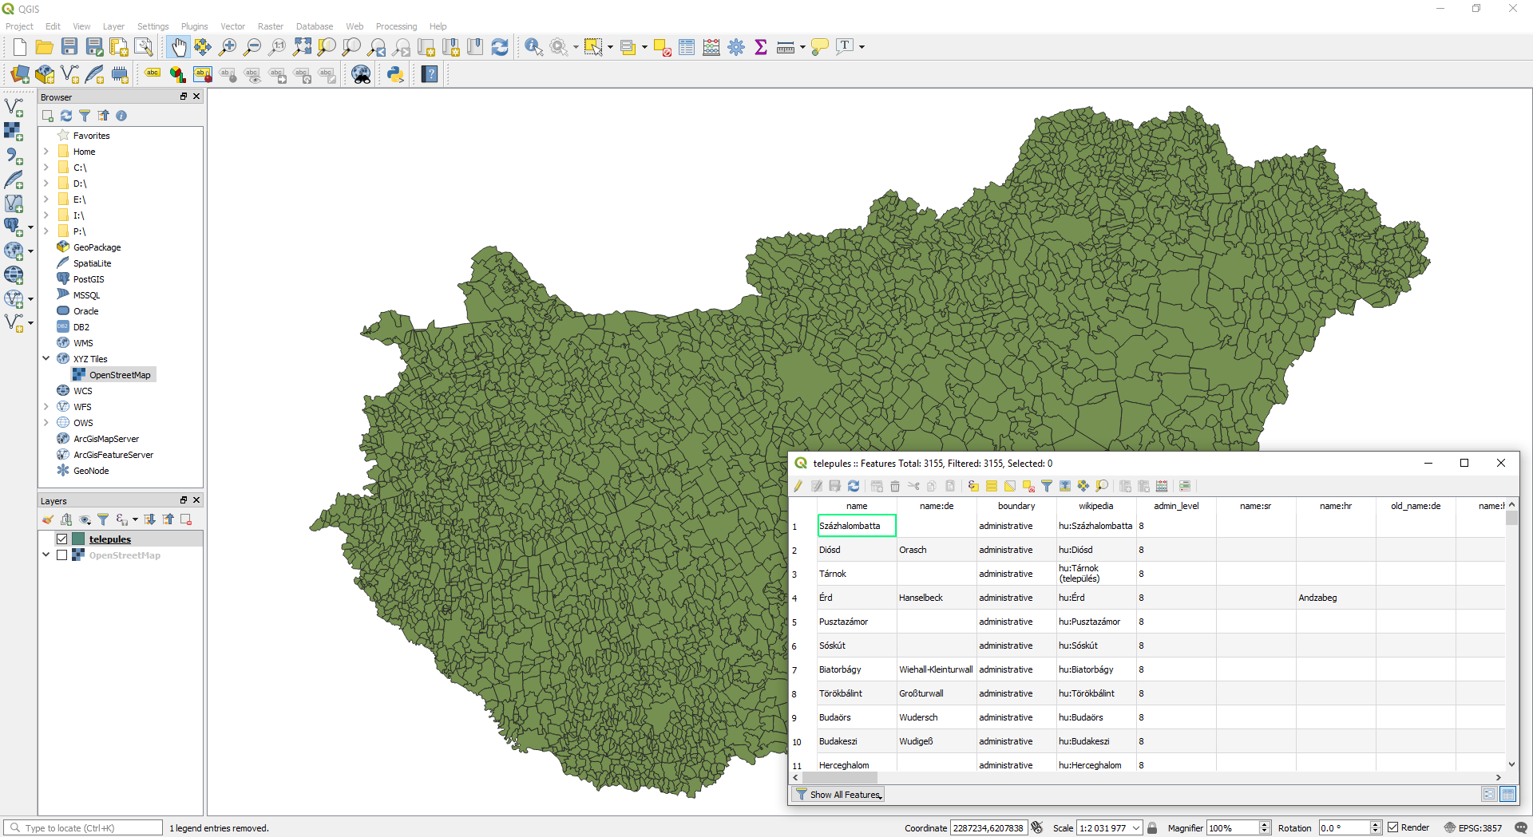Image resolution: width=1533 pixels, height=837 pixels.
Task: Reload the attribute table
Action: 854,486
